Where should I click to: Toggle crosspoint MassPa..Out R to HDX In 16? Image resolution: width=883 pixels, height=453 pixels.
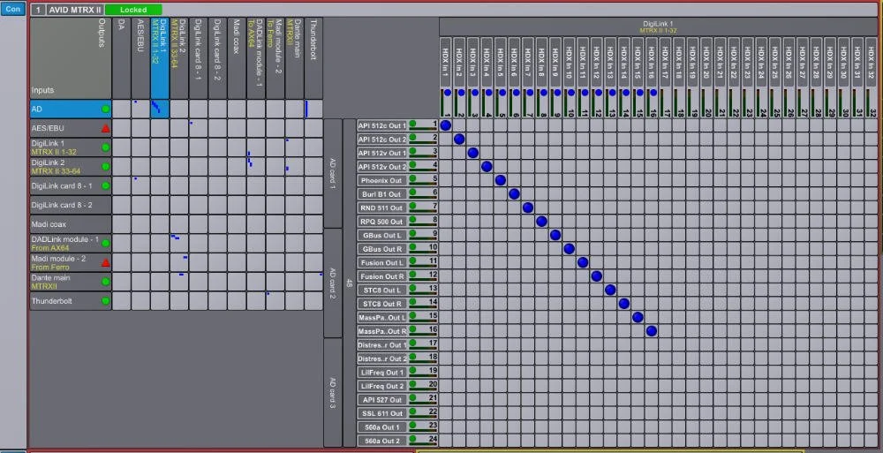[x=652, y=331]
